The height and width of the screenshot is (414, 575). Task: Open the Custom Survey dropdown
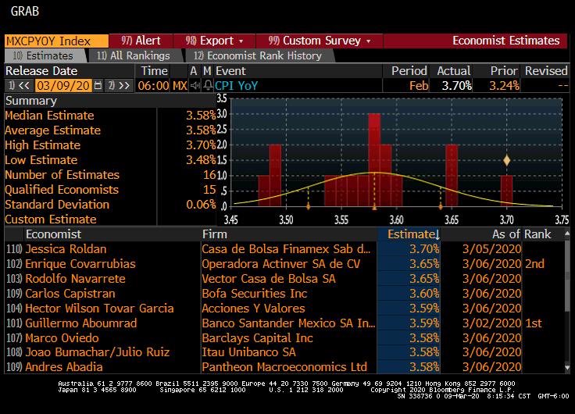tap(319, 41)
